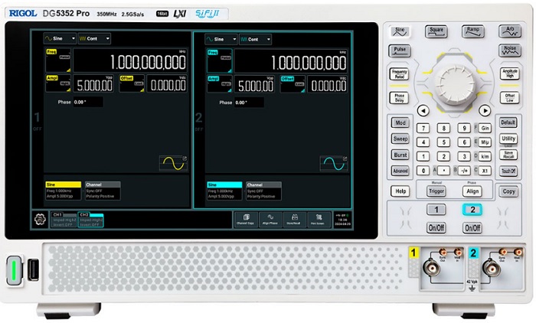Tap the yellow Offset label in channel 1
Image resolution: width=536 pixels, height=323 pixels.
coord(126,78)
